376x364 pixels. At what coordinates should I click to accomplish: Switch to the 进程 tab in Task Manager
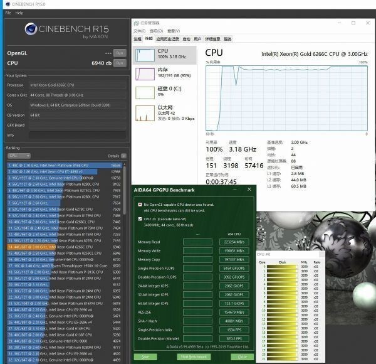point(138,38)
